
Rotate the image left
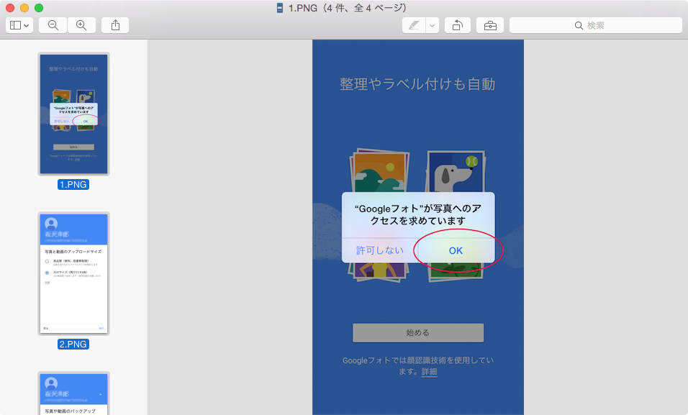coord(458,25)
